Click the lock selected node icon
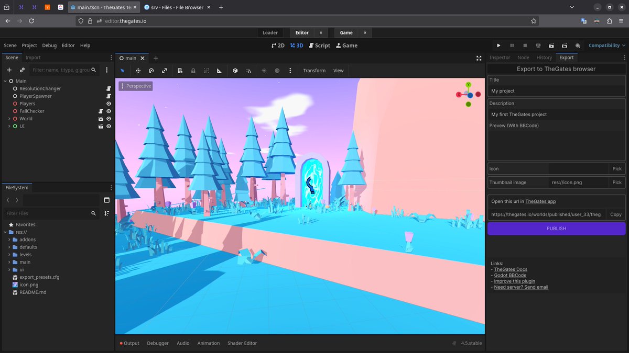 [193, 70]
